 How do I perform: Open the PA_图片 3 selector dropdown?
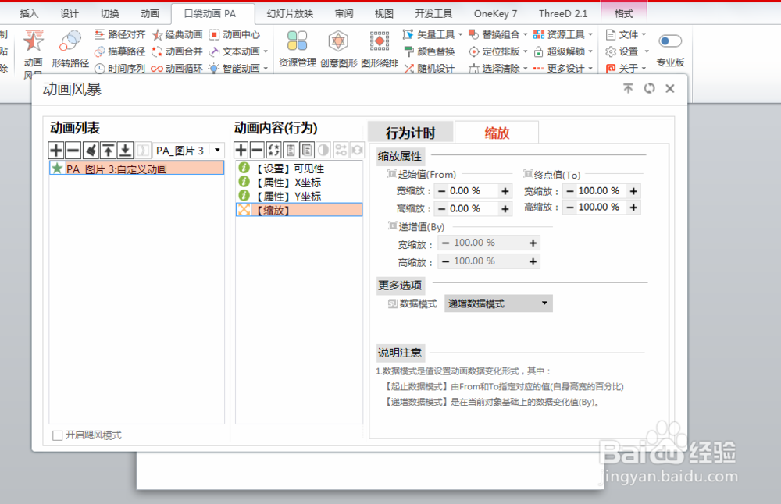[x=216, y=150]
